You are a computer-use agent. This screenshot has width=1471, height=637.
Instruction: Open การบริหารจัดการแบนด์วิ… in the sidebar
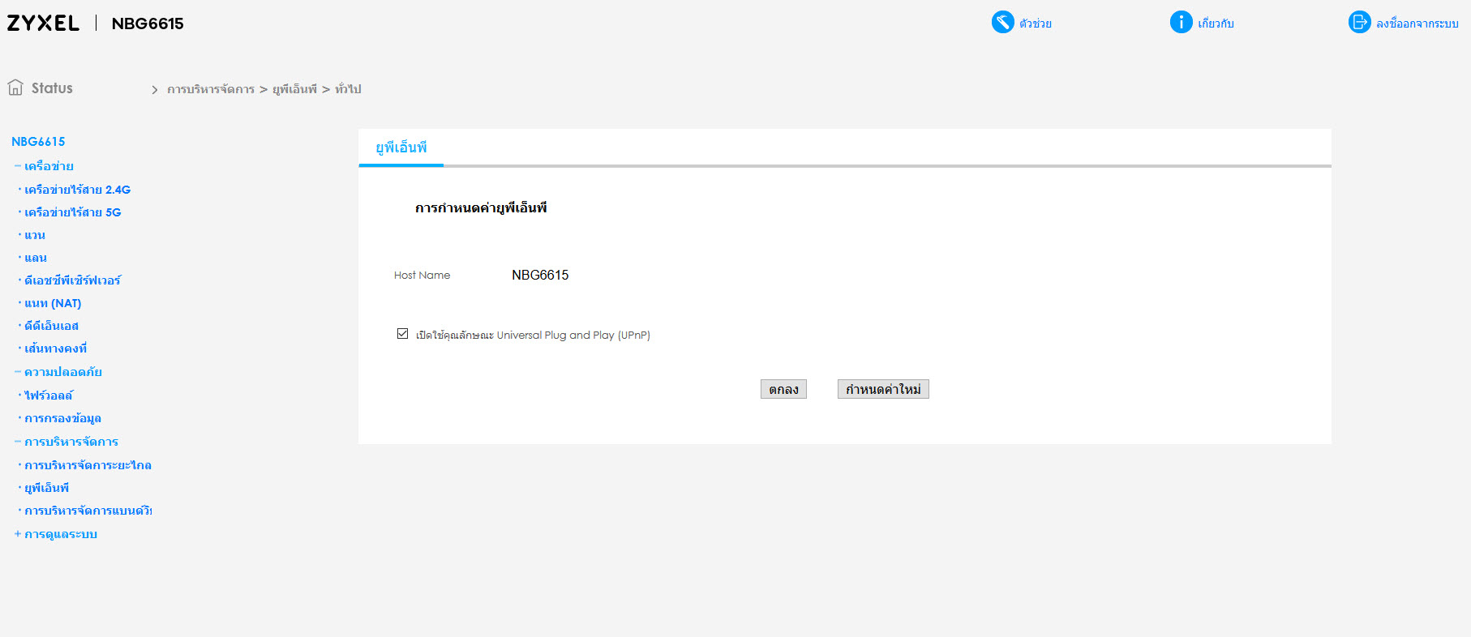tap(88, 511)
